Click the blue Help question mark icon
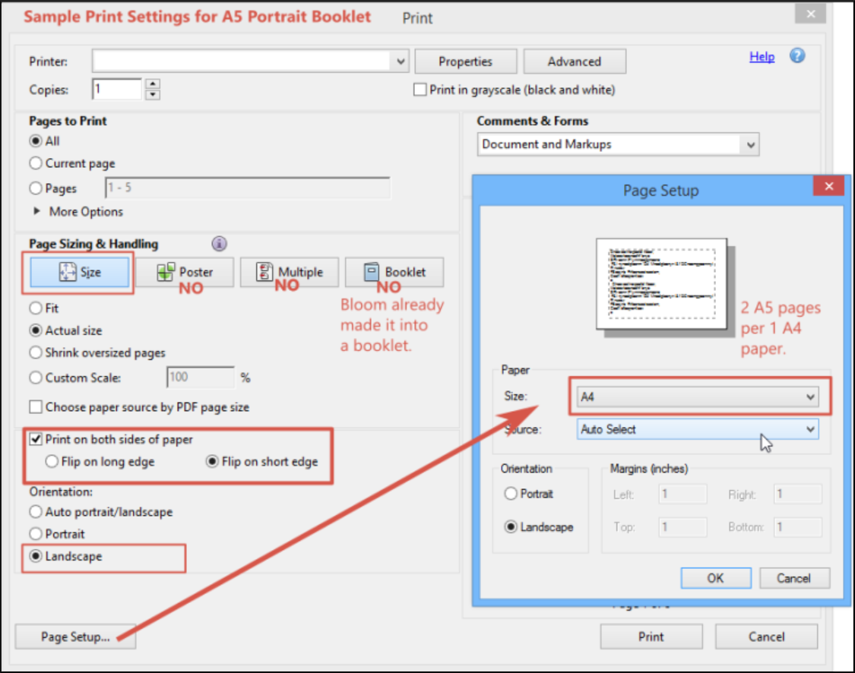 coord(797,56)
